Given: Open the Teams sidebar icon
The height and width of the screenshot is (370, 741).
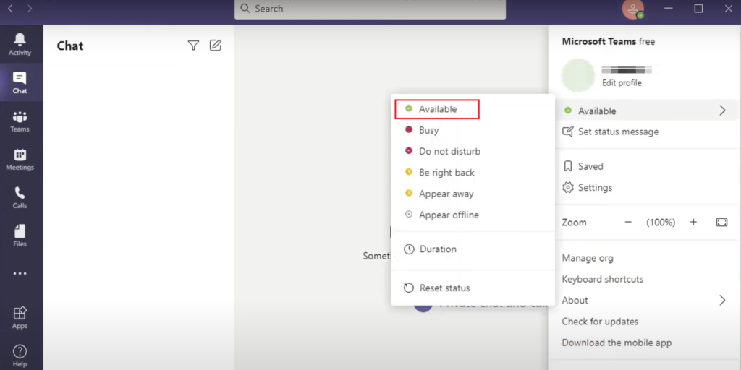Looking at the screenshot, I should (x=20, y=116).
